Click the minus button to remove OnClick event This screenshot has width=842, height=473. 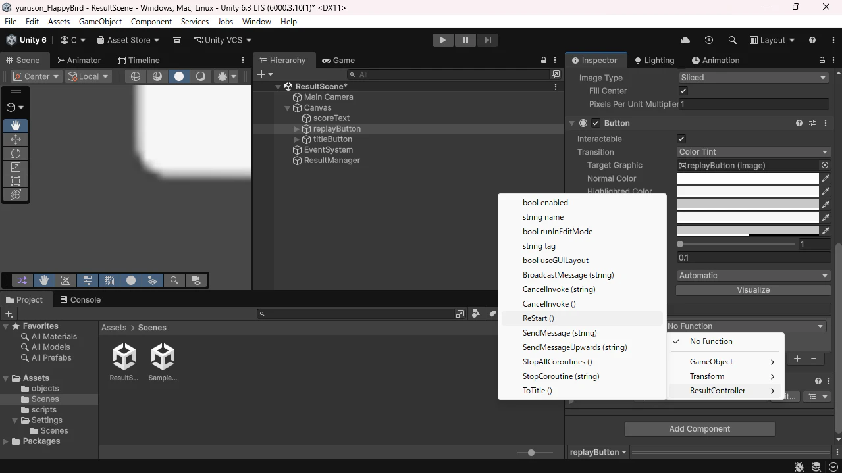click(814, 359)
